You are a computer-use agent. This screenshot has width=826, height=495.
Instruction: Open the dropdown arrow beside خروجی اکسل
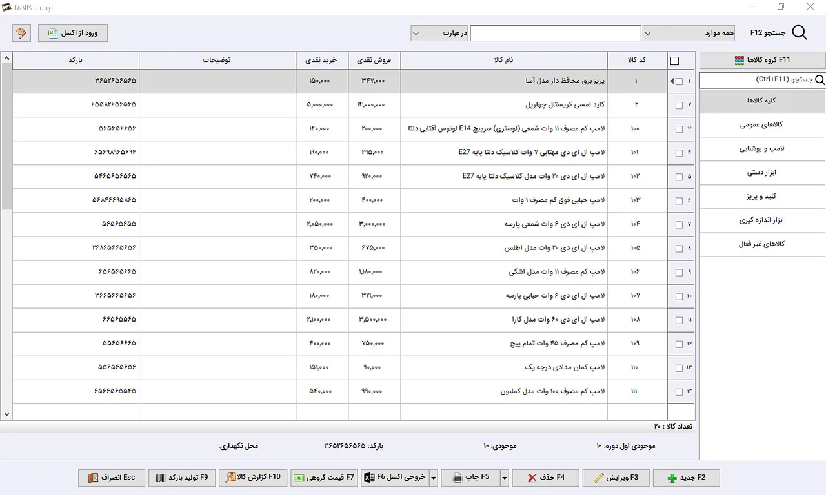click(434, 478)
